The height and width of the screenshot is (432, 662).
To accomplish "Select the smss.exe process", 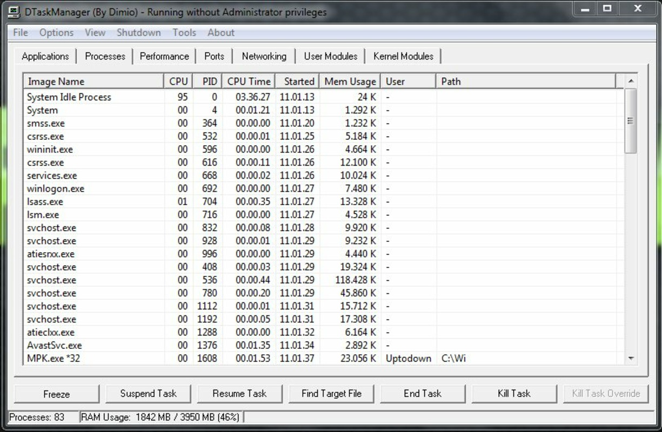I will click(x=323, y=123).
